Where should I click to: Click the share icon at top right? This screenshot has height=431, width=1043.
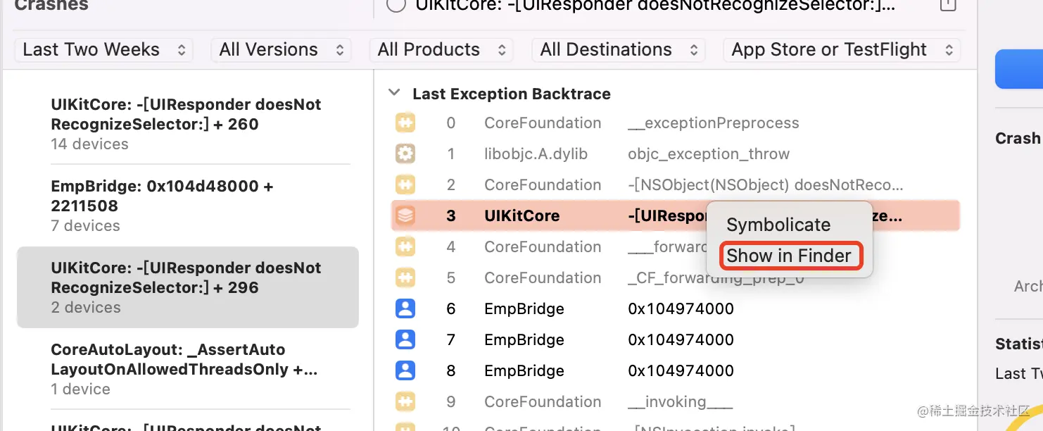[x=947, y=4]
